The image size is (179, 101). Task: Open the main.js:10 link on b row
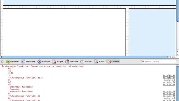[x=169, y=94]
